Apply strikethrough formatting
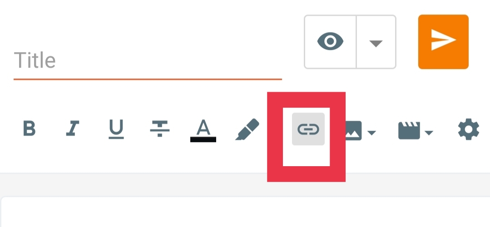490x227 pixels. click(x=160, y=128)
